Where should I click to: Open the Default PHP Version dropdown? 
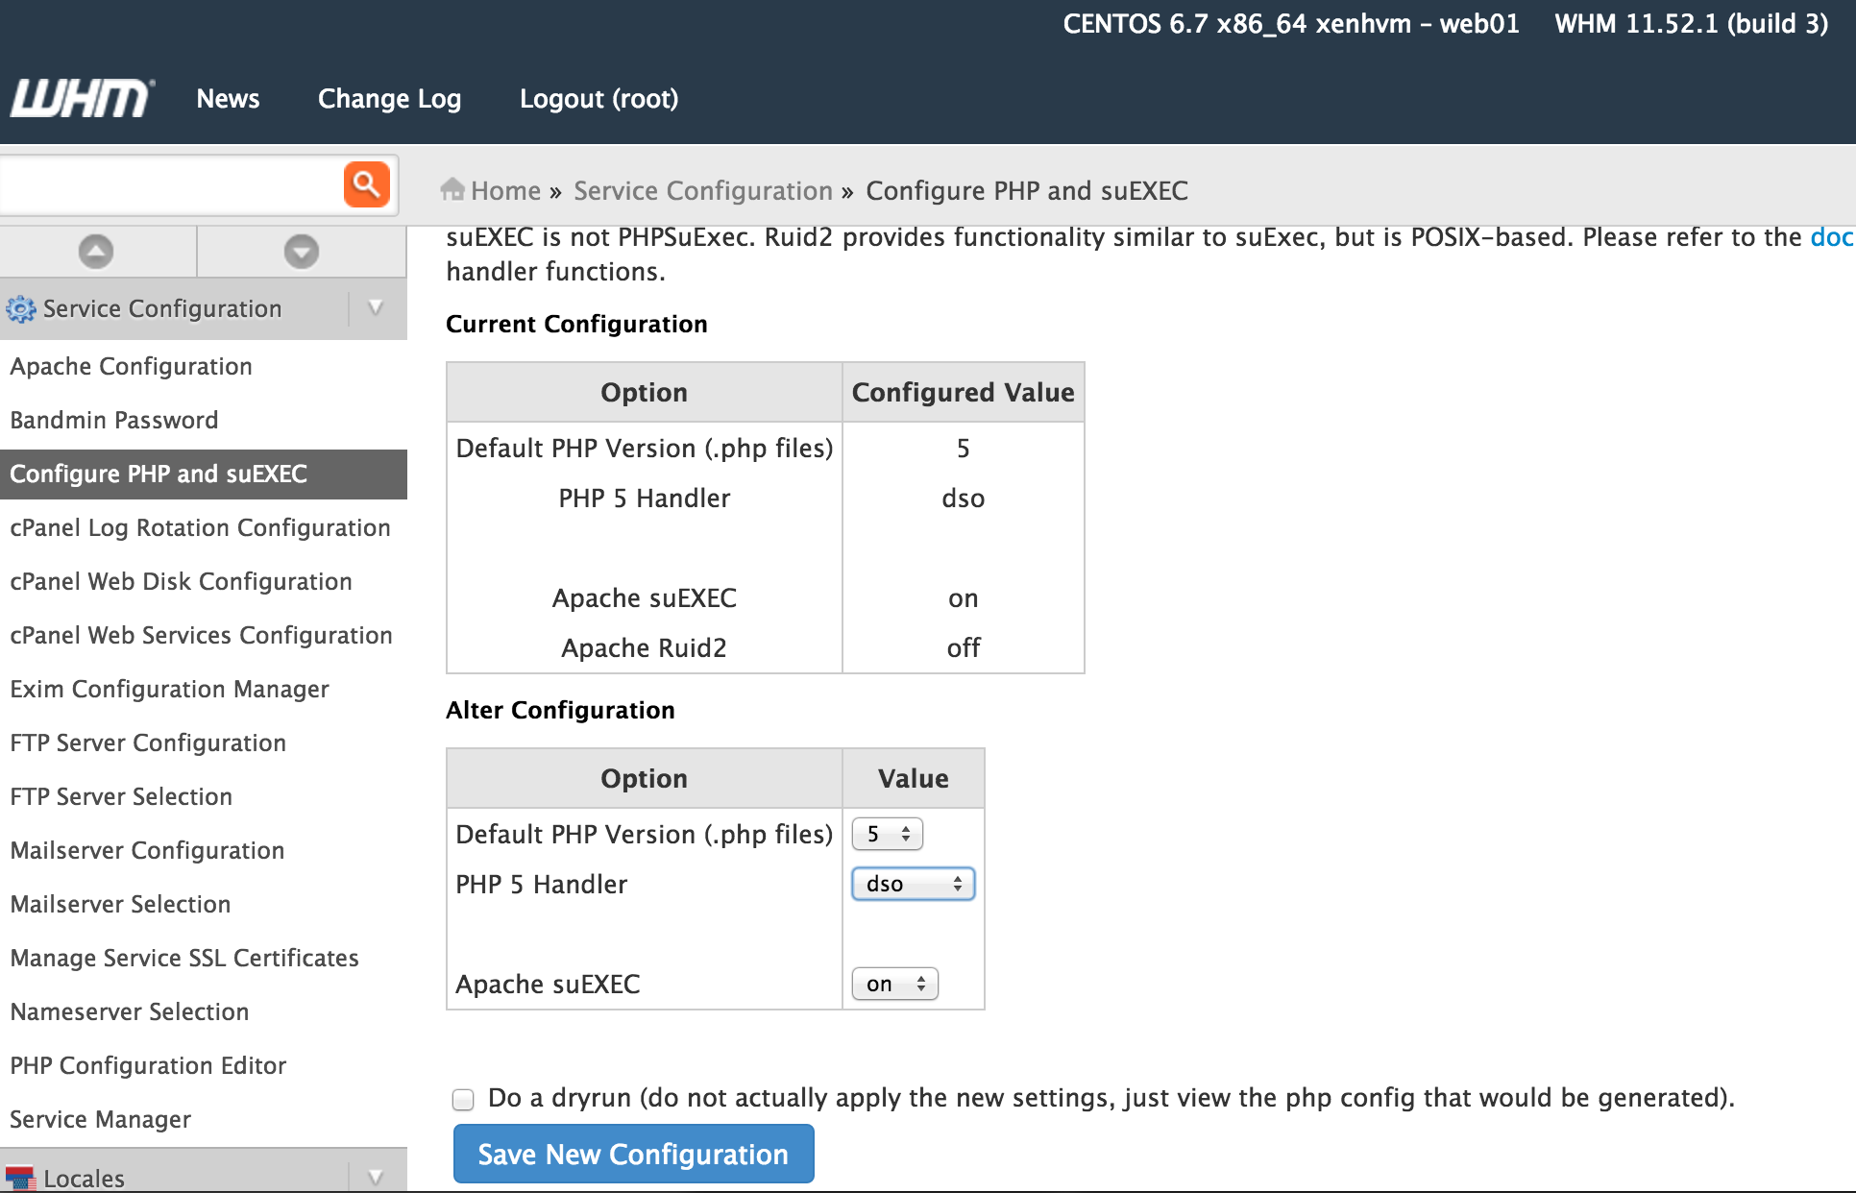tap(887, 834)
